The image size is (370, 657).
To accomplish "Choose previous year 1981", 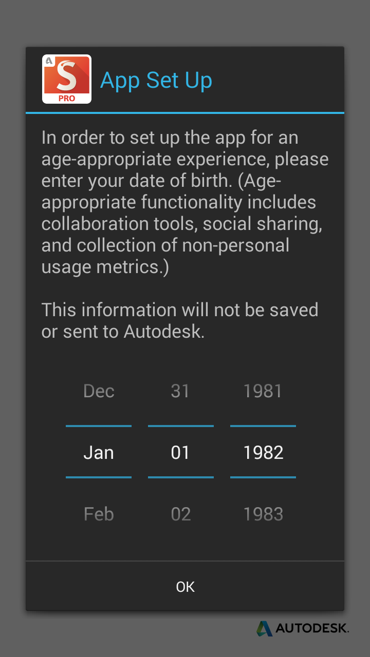I will click(x=263, y=391).
